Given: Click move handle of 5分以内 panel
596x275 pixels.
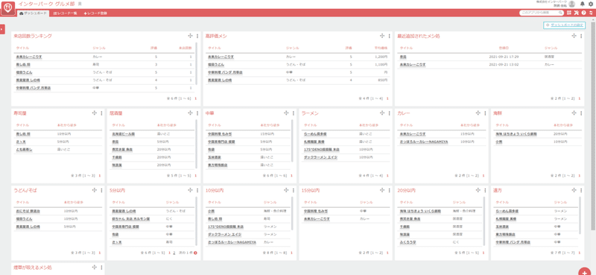Looking at the screenshot, I should (x=191, y=190).
